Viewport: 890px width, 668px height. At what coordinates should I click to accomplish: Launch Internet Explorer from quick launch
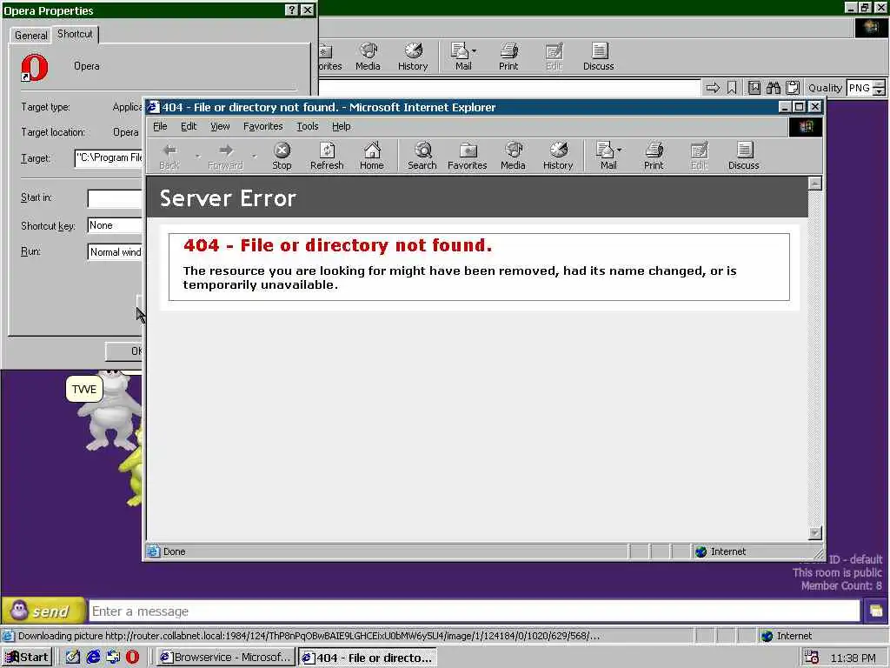(x=93, y=657)
